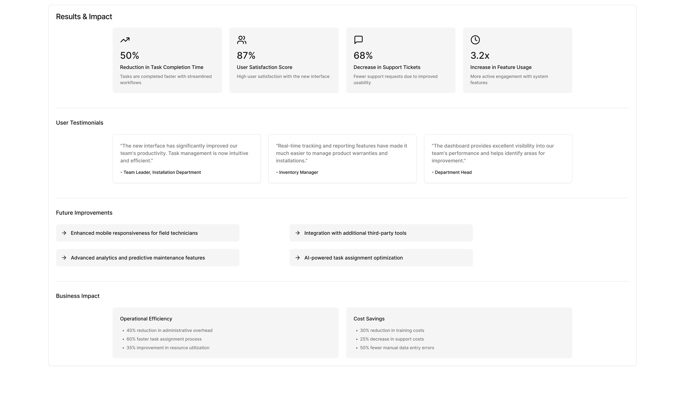
Task: Click arrow icon beside AI-powered task assignment
Action: click(x=298, y=258)
